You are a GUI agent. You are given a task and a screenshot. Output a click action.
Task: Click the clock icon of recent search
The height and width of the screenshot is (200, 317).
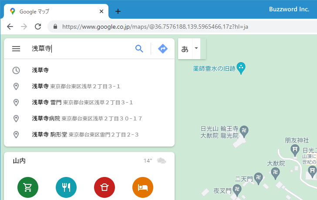pos(16,70)
